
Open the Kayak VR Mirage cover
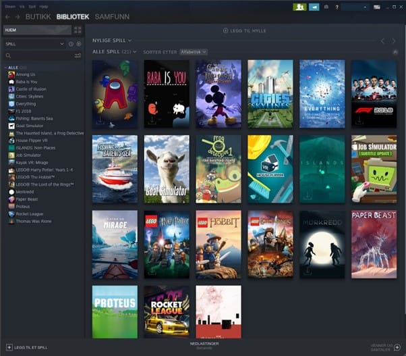tap(115, 245)
